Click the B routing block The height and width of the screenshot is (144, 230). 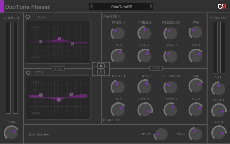[x=101, y=72]
